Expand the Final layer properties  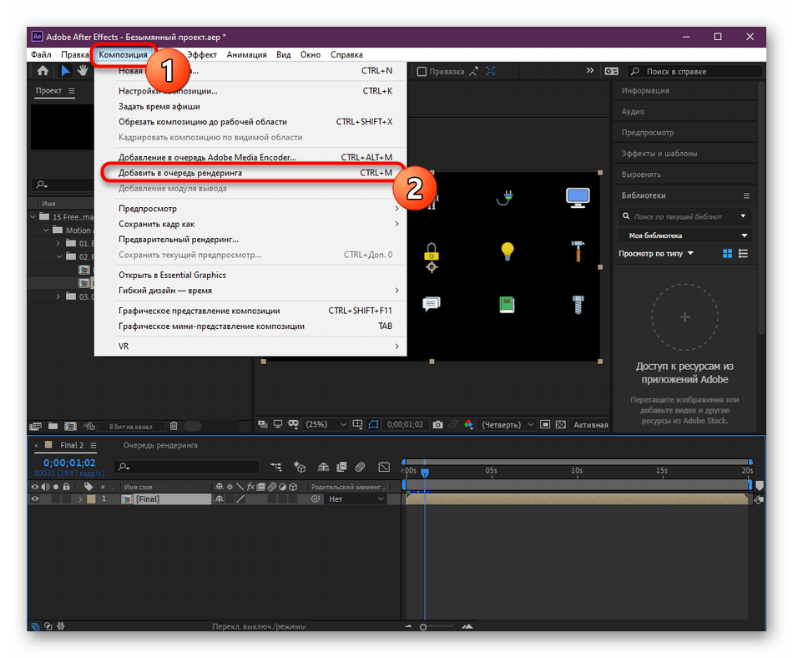coord(80,499)
